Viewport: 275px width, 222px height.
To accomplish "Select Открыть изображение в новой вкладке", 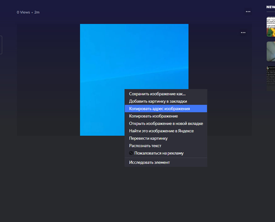I will coord(166,124).
